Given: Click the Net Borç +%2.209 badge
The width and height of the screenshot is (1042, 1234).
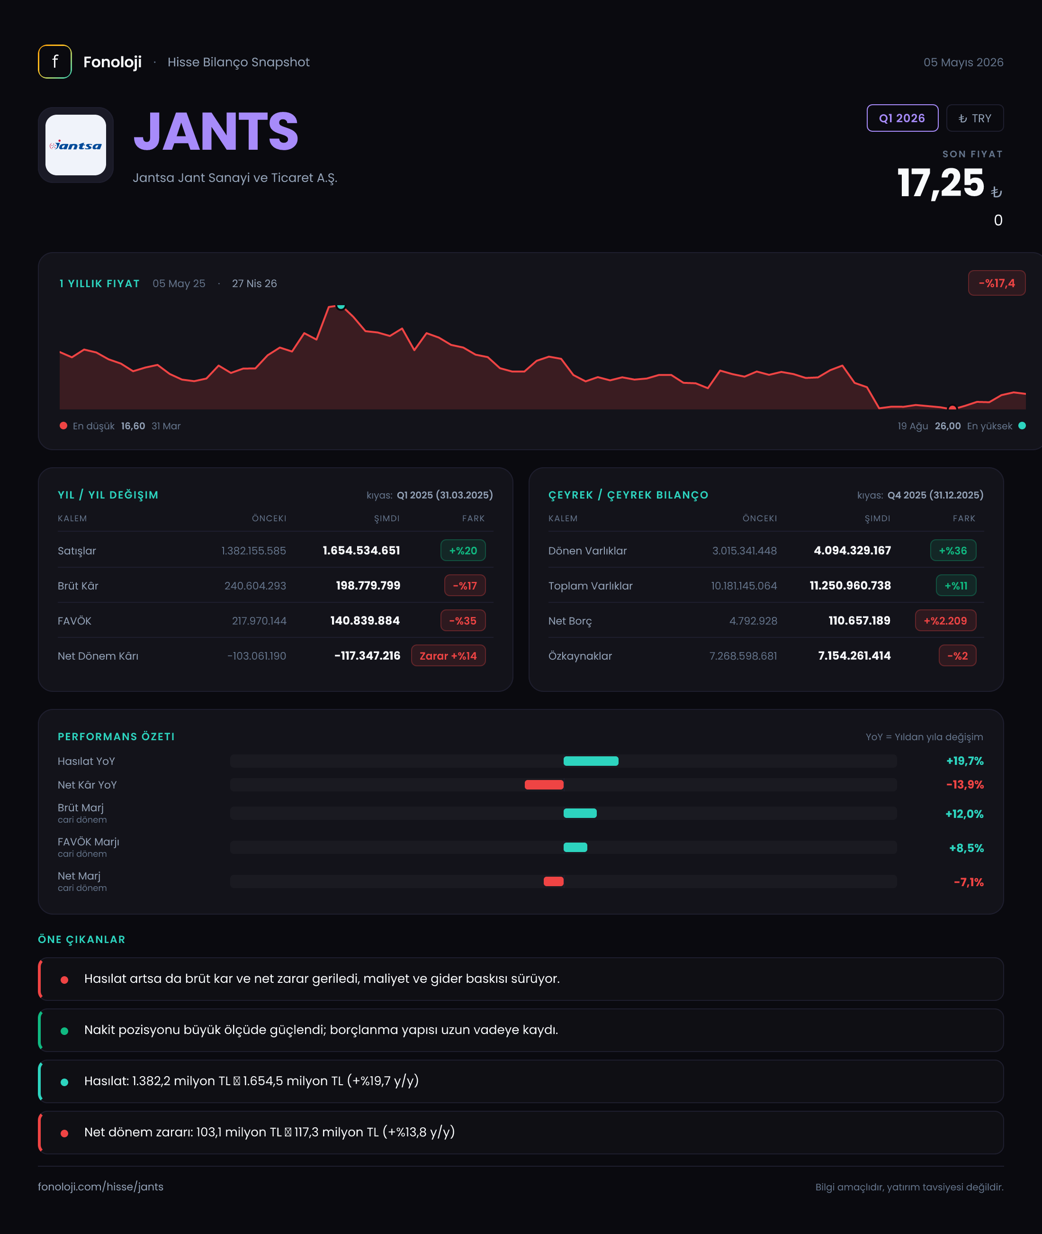Looking at the screenshot, I should tap(945, 620).
